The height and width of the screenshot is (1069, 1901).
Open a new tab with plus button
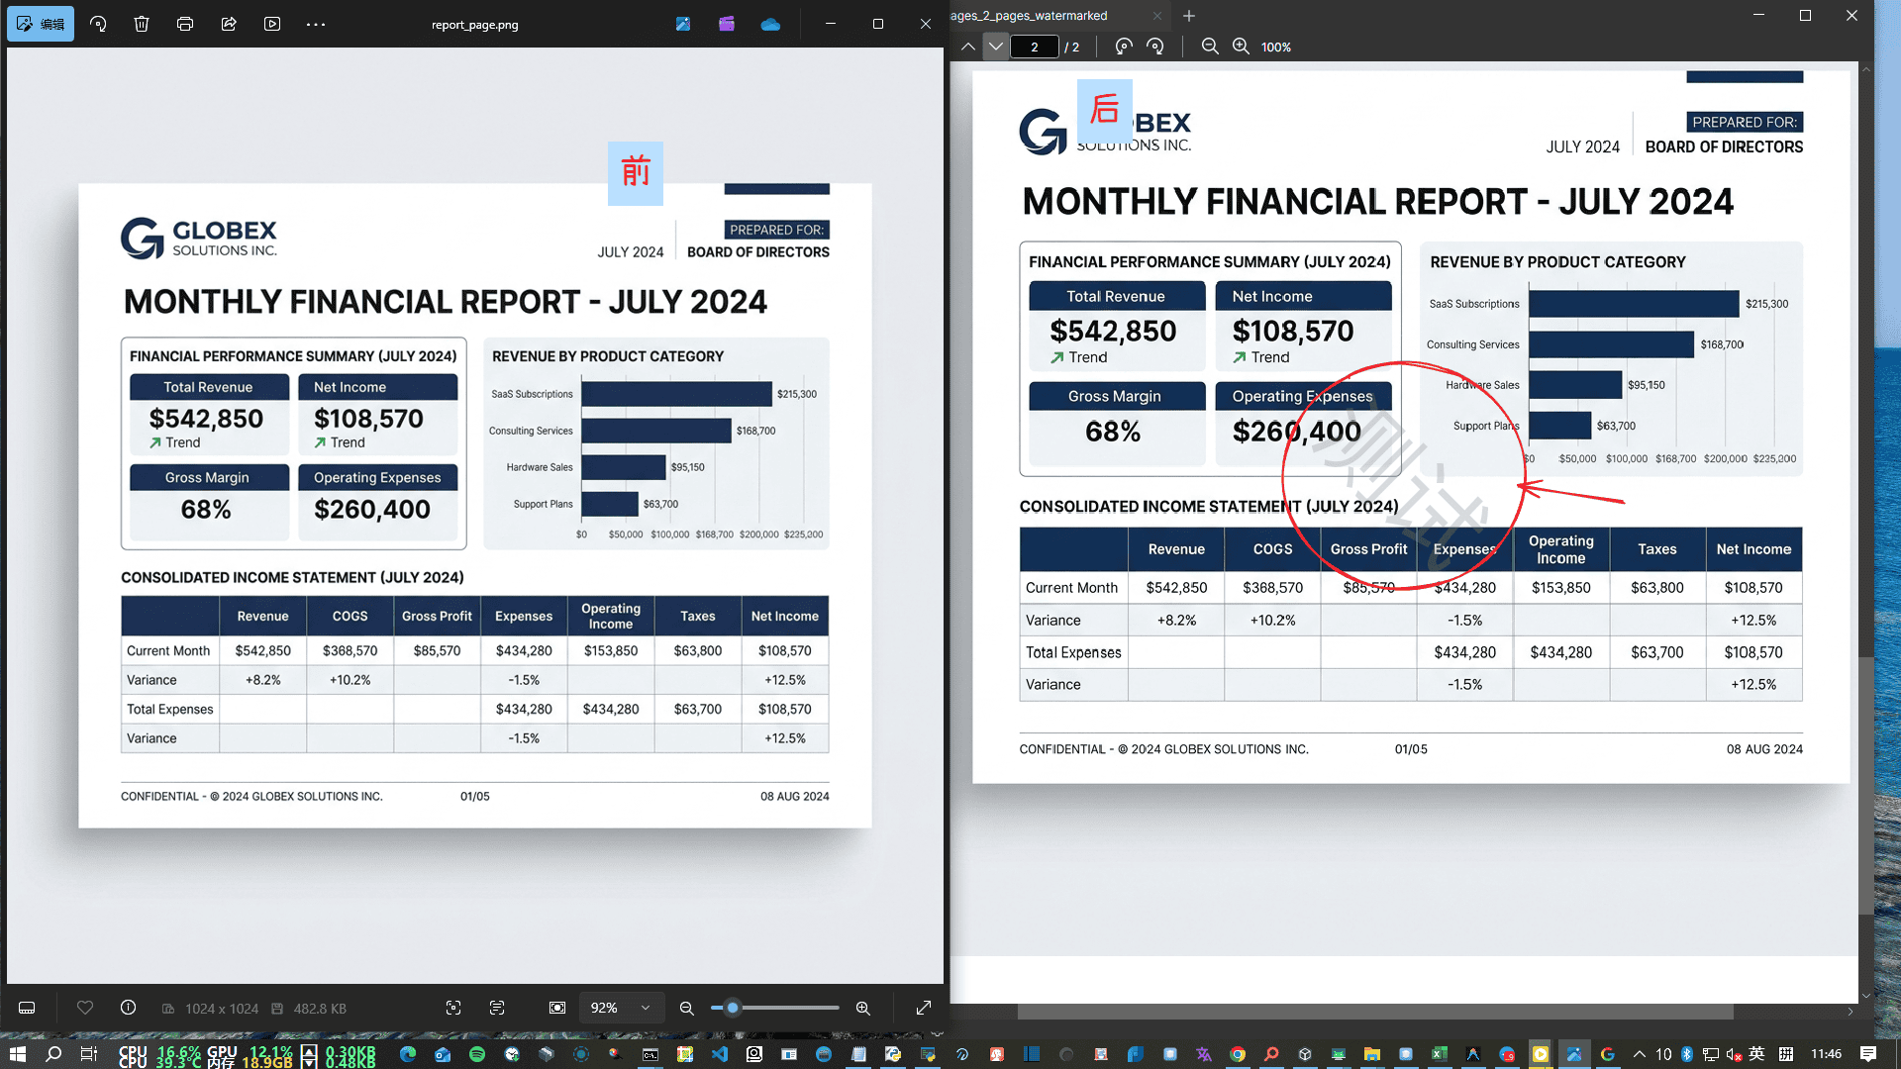click(x=1189, y=16)
